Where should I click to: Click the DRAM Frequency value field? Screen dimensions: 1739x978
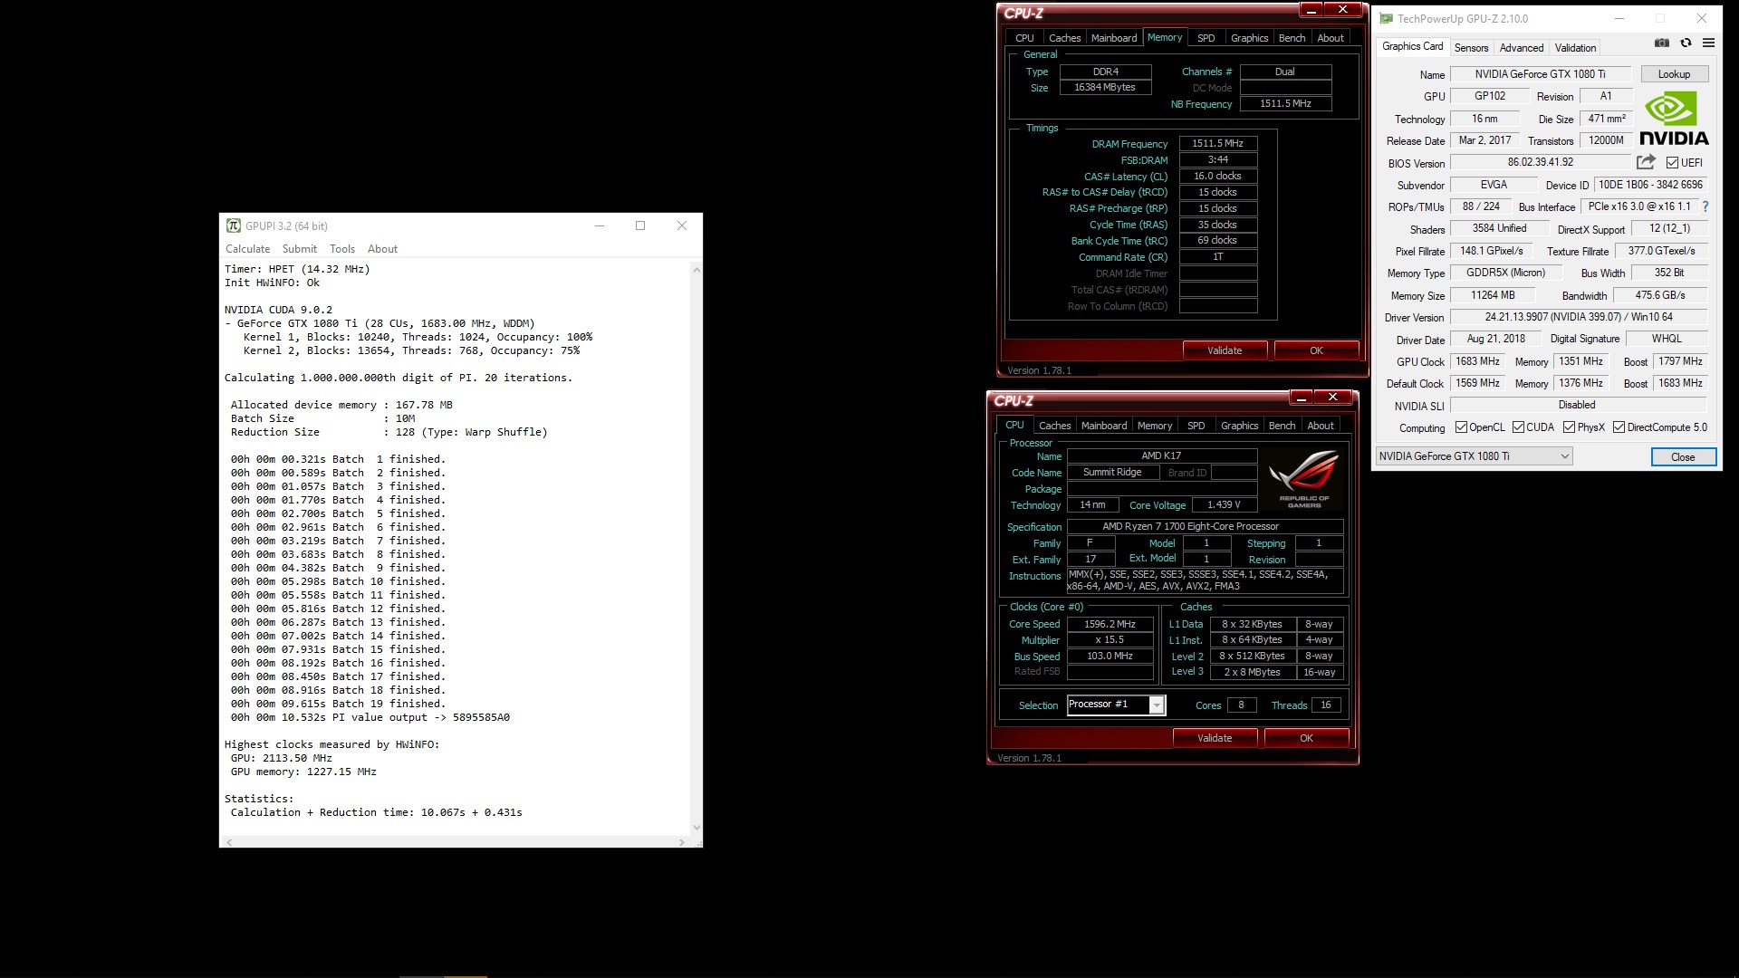click(x=1218, y=143)
